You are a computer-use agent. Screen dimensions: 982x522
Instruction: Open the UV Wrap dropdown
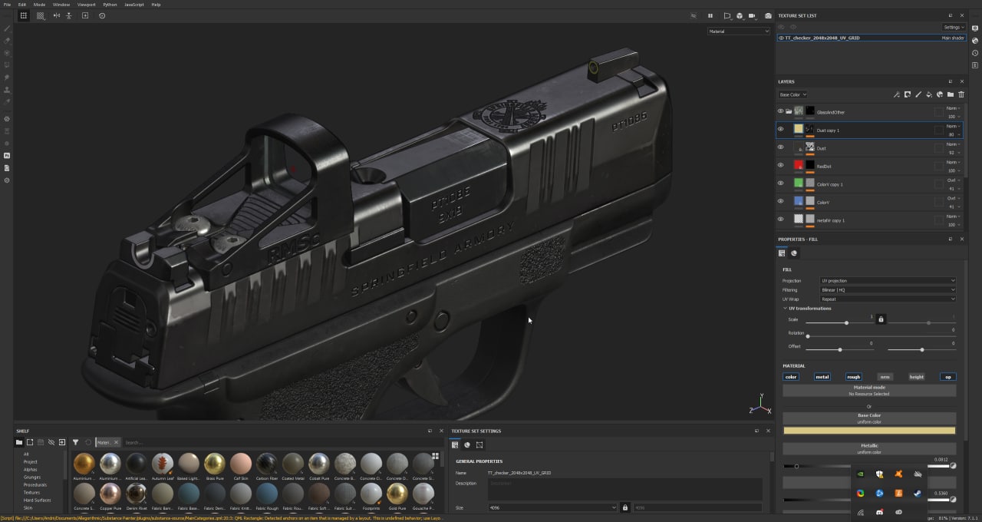click(888, 299)
